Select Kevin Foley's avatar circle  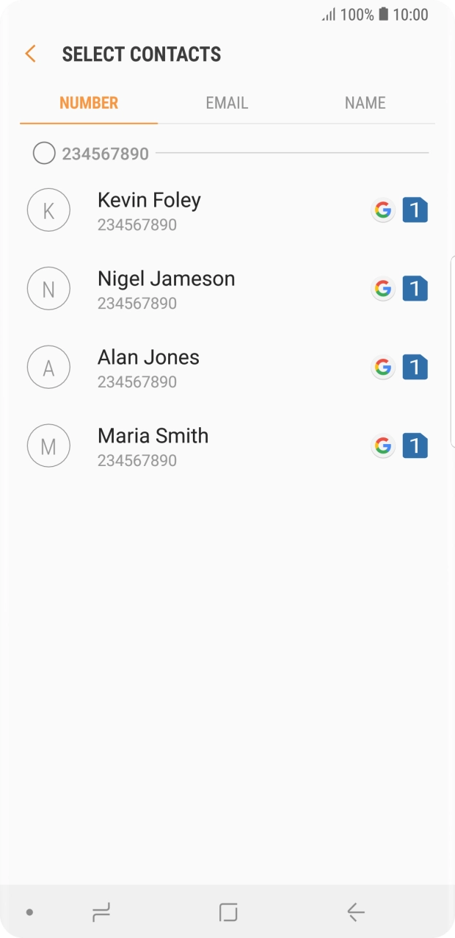pos(48,211)
